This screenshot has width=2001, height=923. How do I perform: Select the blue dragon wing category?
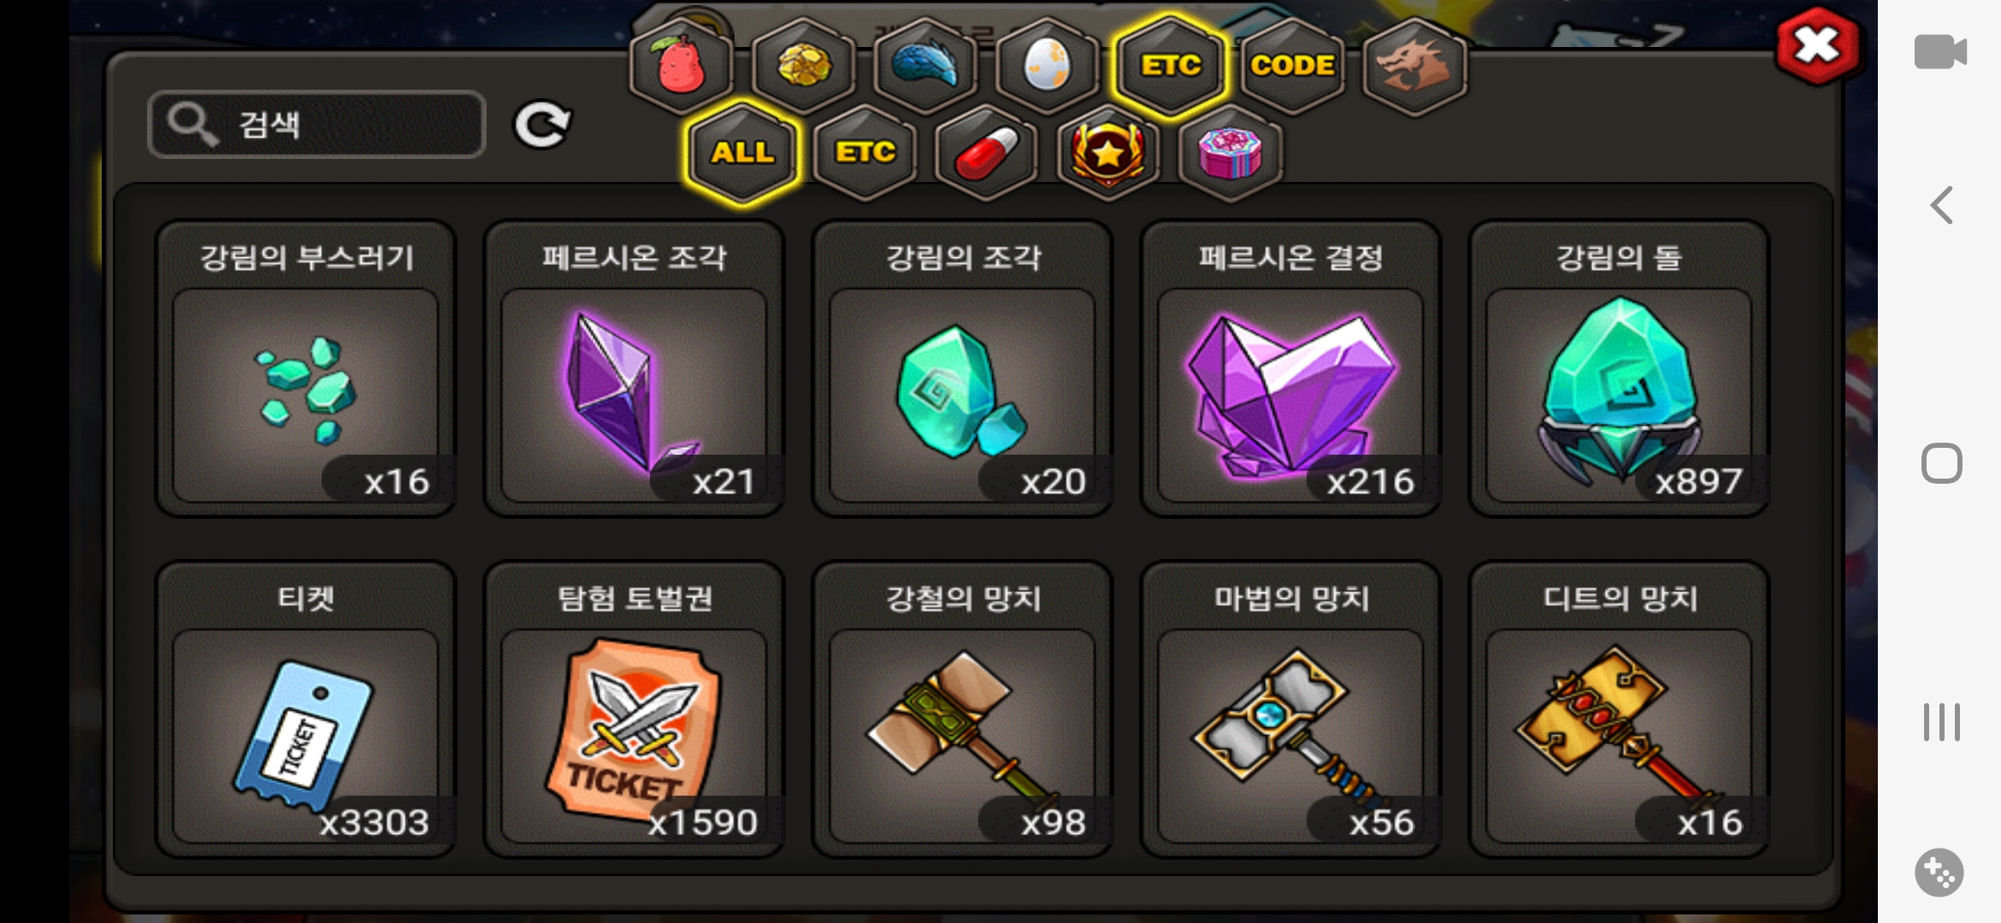point(926,66)
